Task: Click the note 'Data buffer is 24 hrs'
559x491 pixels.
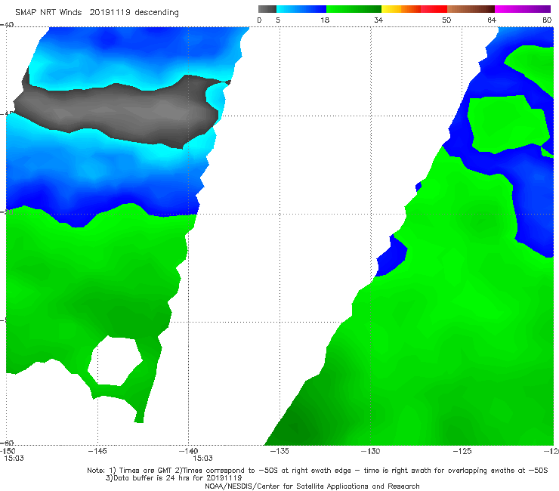Action: (155, 478)
